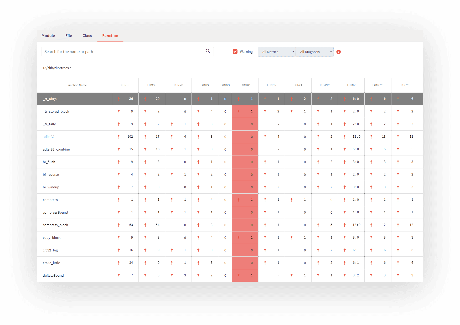
Task: Click FUNCE warning arrow in compress row
Action: pos(292,200)
